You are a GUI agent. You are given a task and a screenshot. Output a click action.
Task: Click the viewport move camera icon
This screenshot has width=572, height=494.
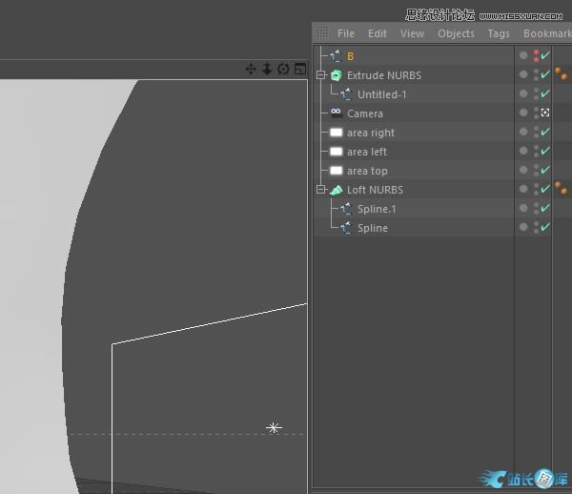tap(251, 69)
